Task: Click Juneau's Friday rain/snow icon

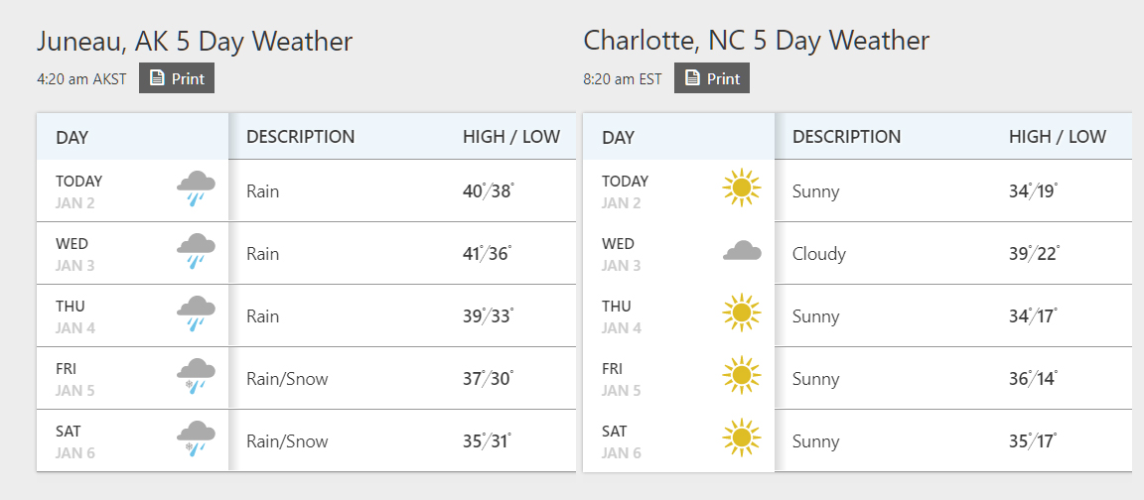Action: (x=196, y=376)
